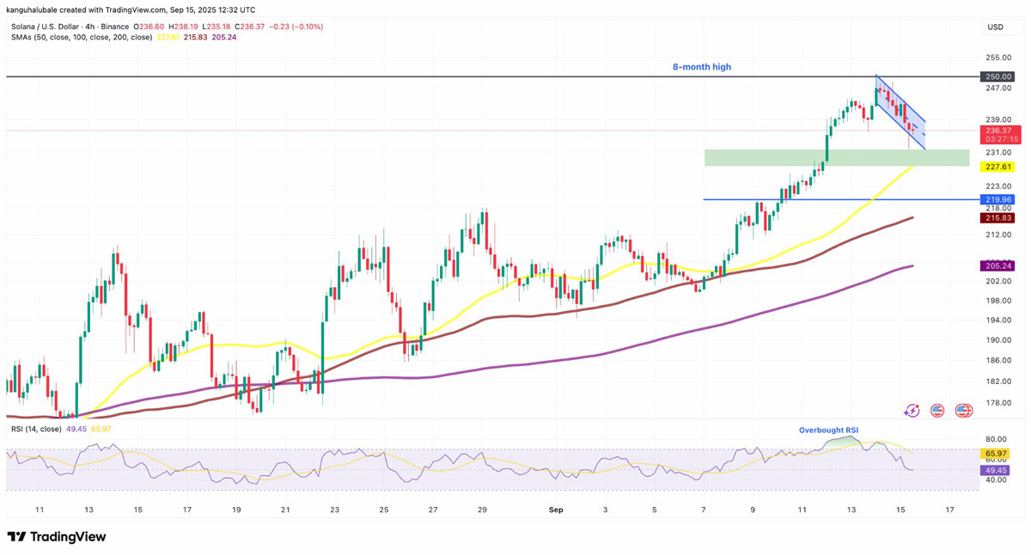1031x555 pixels.
Task: Click the USD currency label
Action: point(995,27)
